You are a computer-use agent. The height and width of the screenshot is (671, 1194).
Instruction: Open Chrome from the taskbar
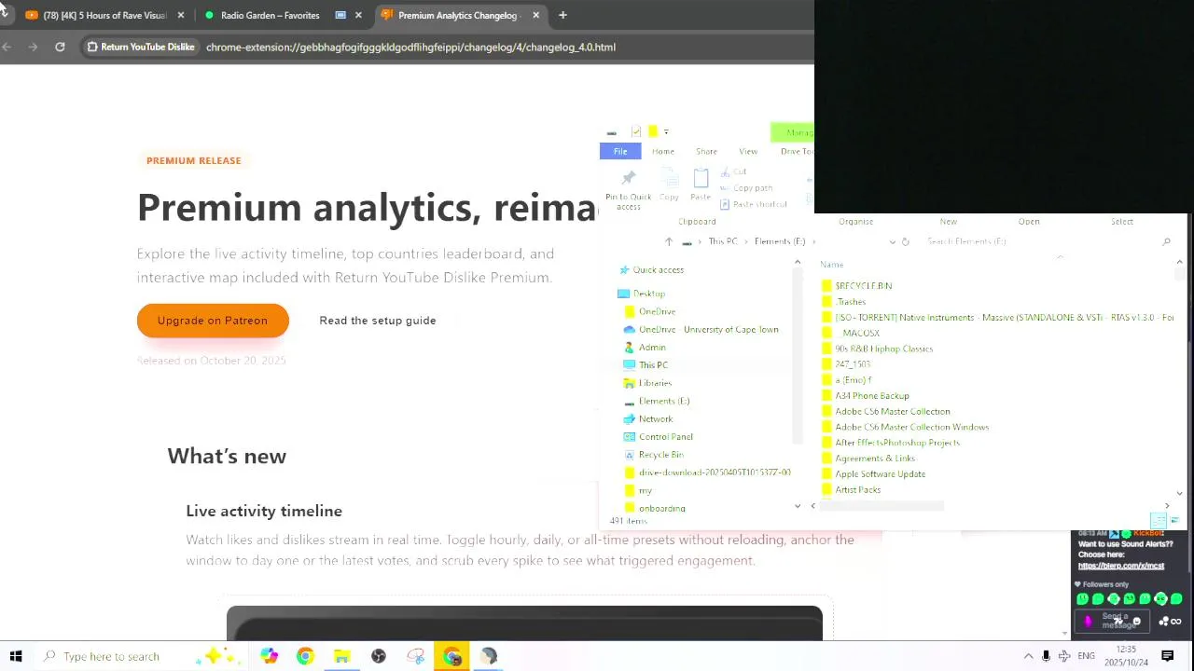(305, 656)
